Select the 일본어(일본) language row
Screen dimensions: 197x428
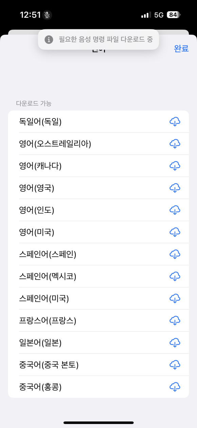click(x=98, y=343)
